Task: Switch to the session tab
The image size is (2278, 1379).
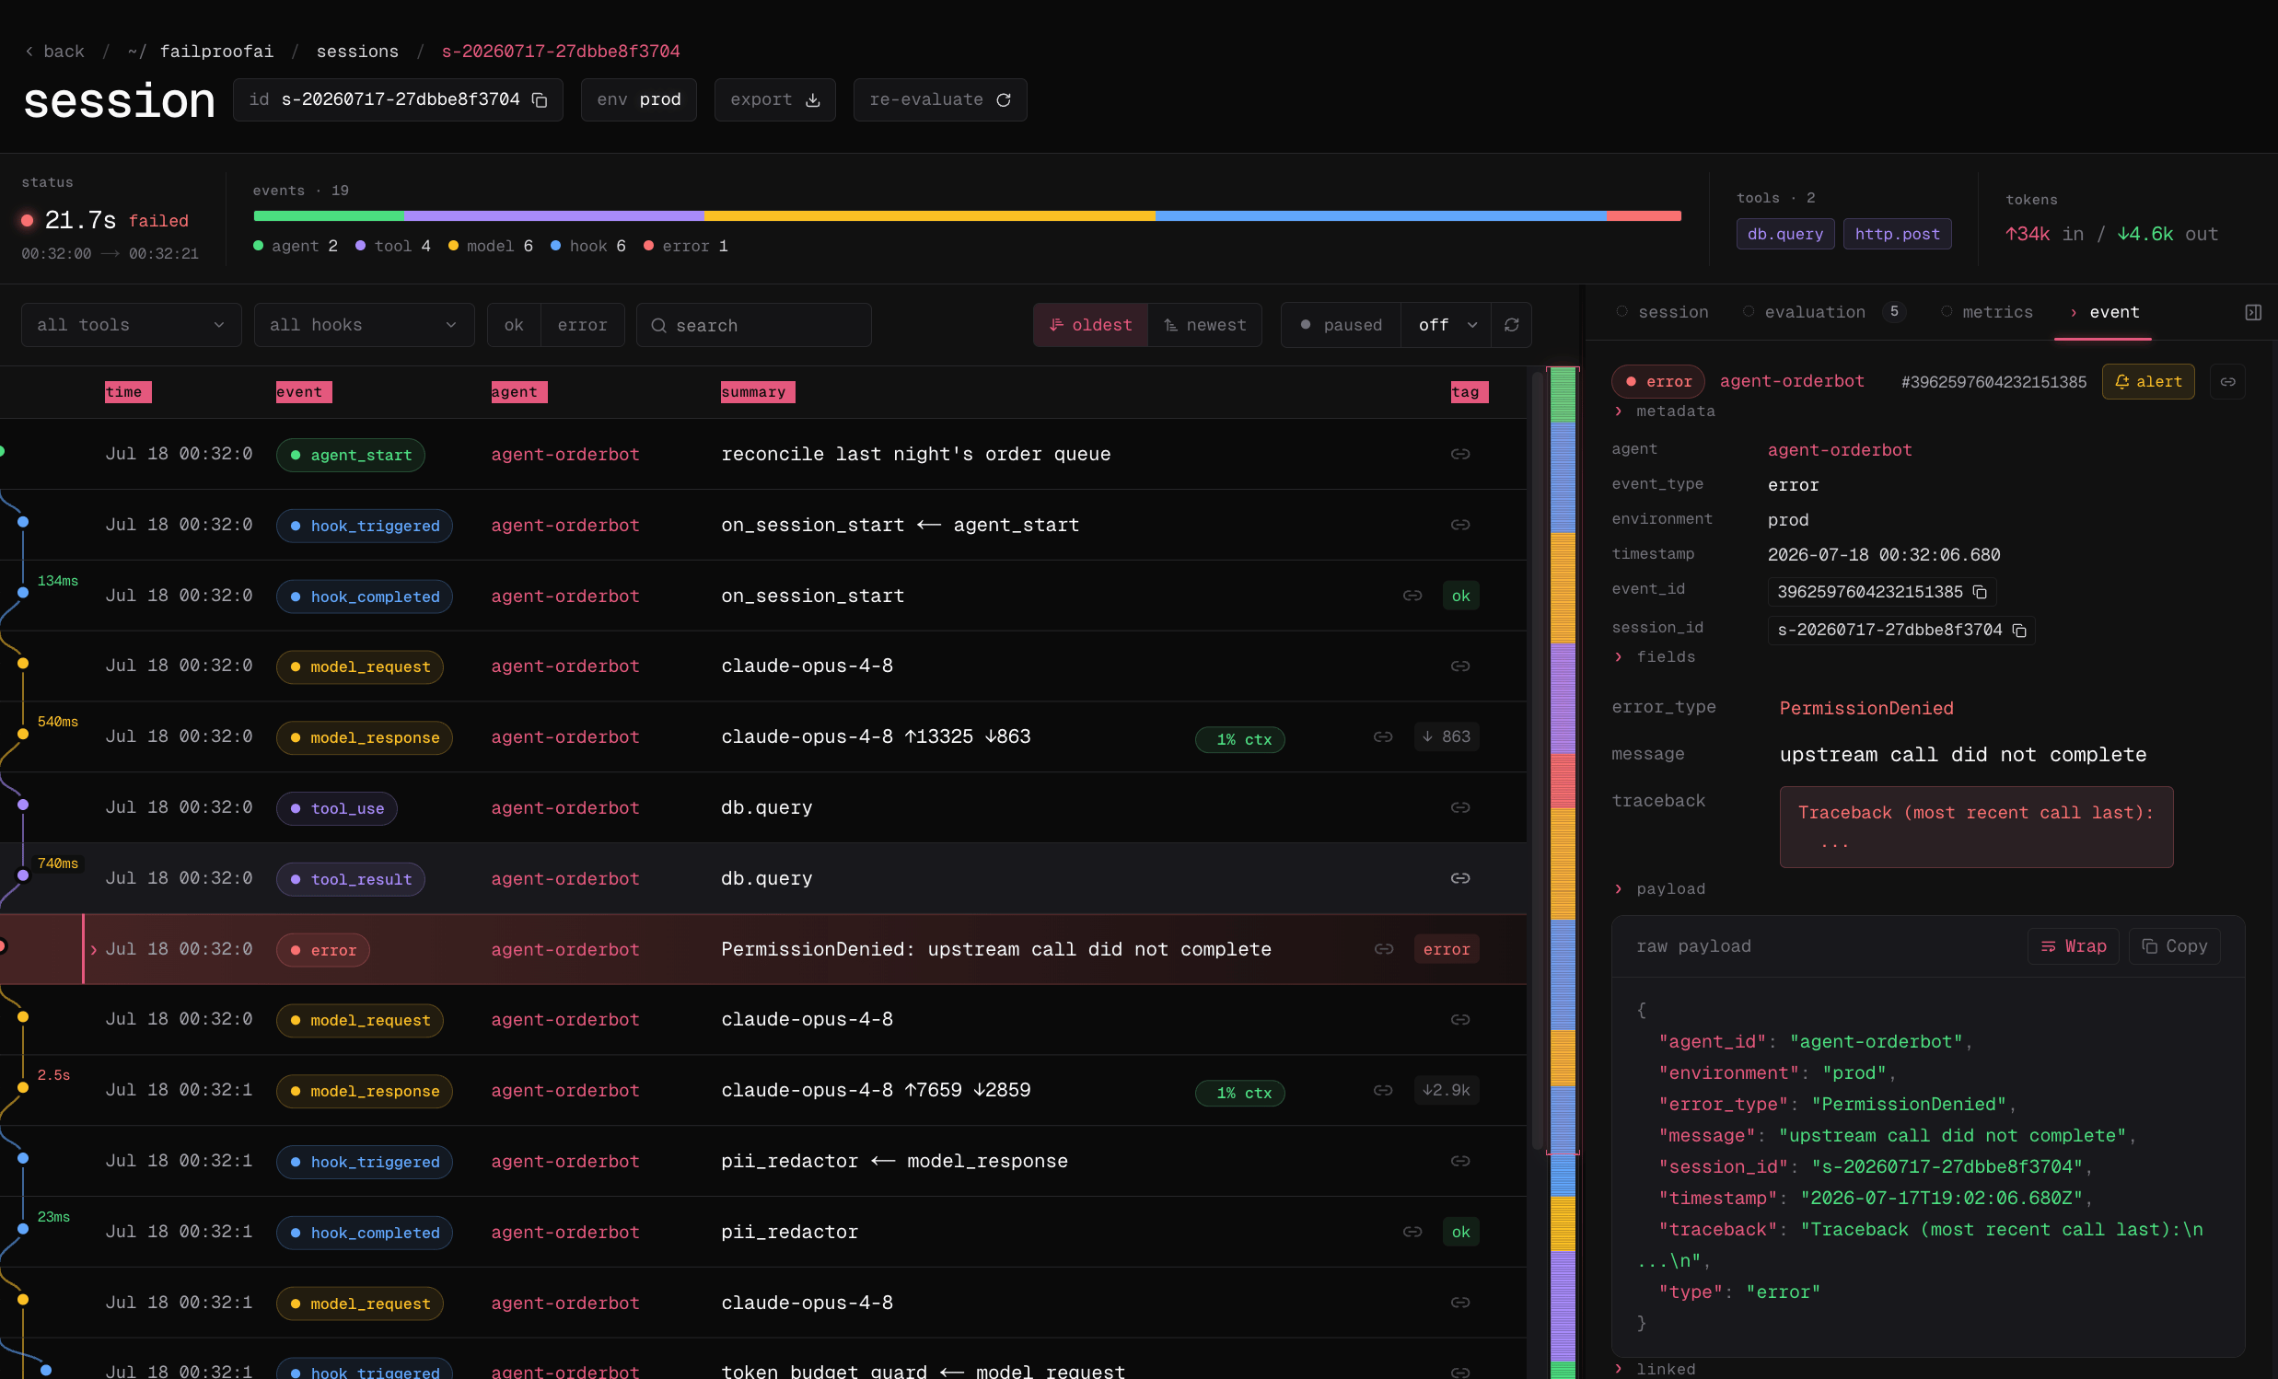Action: [1662, 312]
